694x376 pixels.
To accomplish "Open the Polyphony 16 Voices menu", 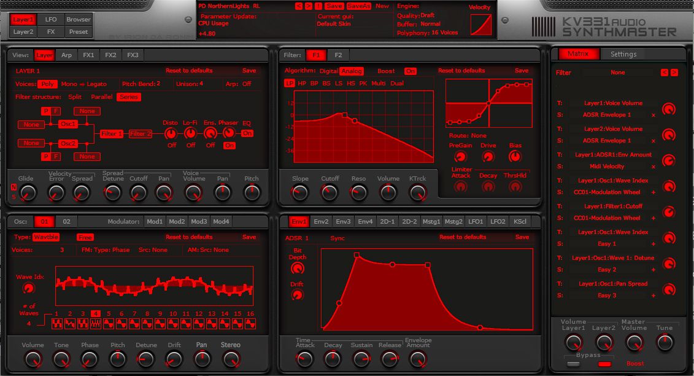I will [x=444, y=33].
